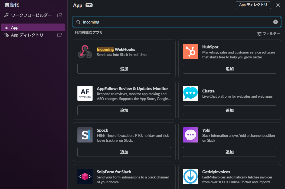Add the Yobi app
This screenshot has height=189, width=285.
point(230,152)
